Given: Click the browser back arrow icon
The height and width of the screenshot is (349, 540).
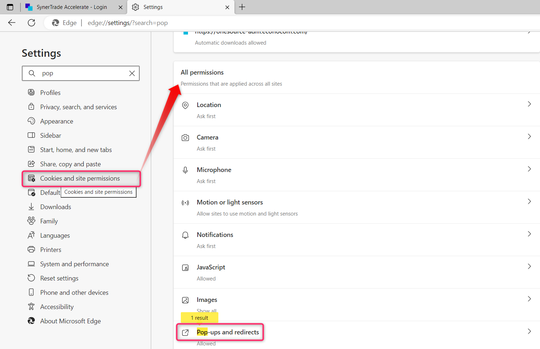Looking at the screenshot, I should tap(12, 23).
